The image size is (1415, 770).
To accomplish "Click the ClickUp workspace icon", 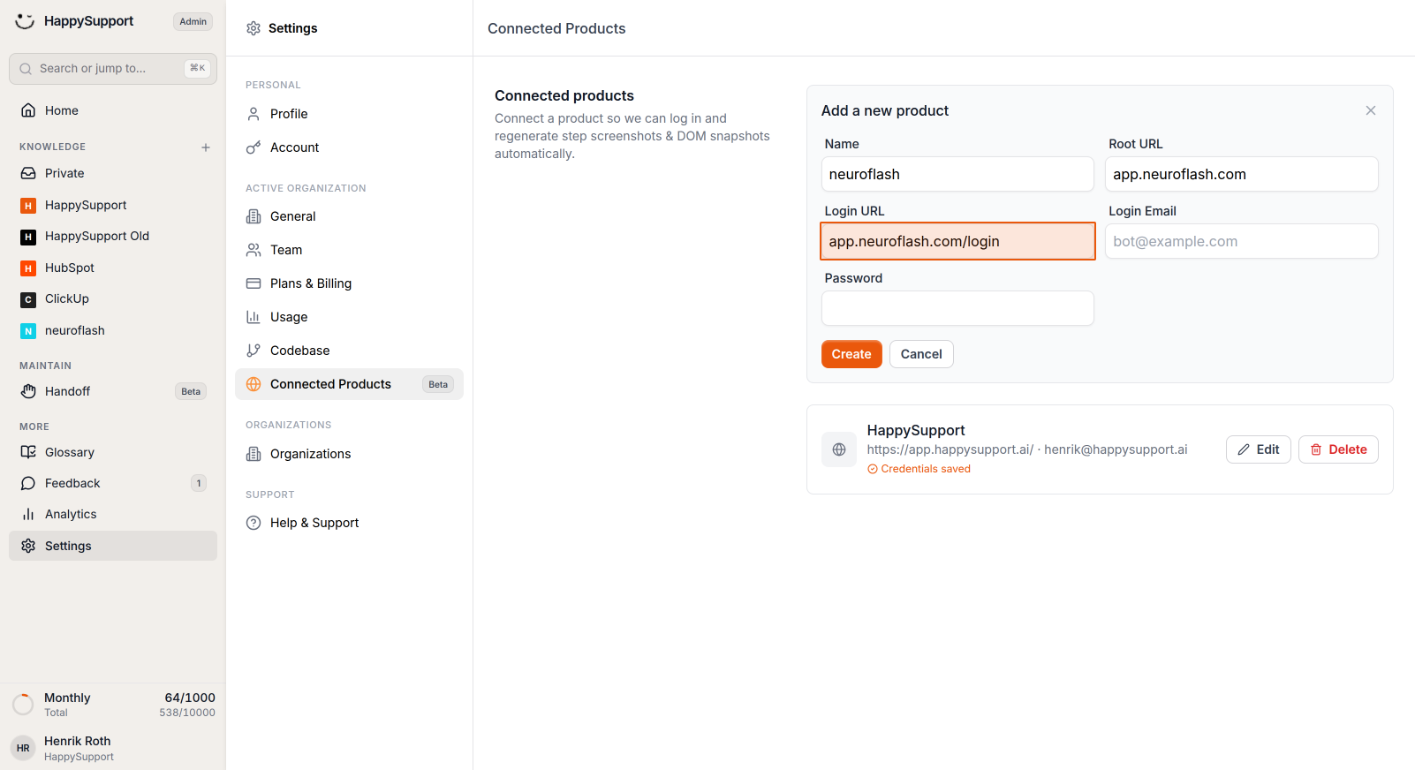I will tap(28, 299).
